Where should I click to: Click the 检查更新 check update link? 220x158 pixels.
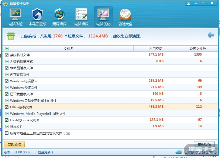click(44, 152)
